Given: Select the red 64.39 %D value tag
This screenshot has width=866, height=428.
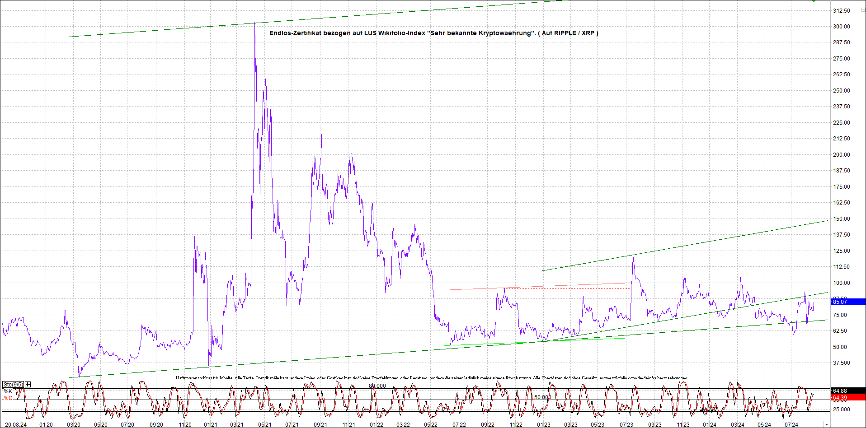Looking at the screenshot, I should (848, 398).
